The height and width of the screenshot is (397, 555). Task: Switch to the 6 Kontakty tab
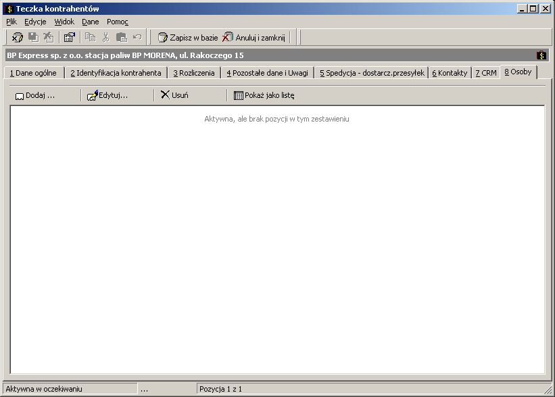tap(450, 73)
